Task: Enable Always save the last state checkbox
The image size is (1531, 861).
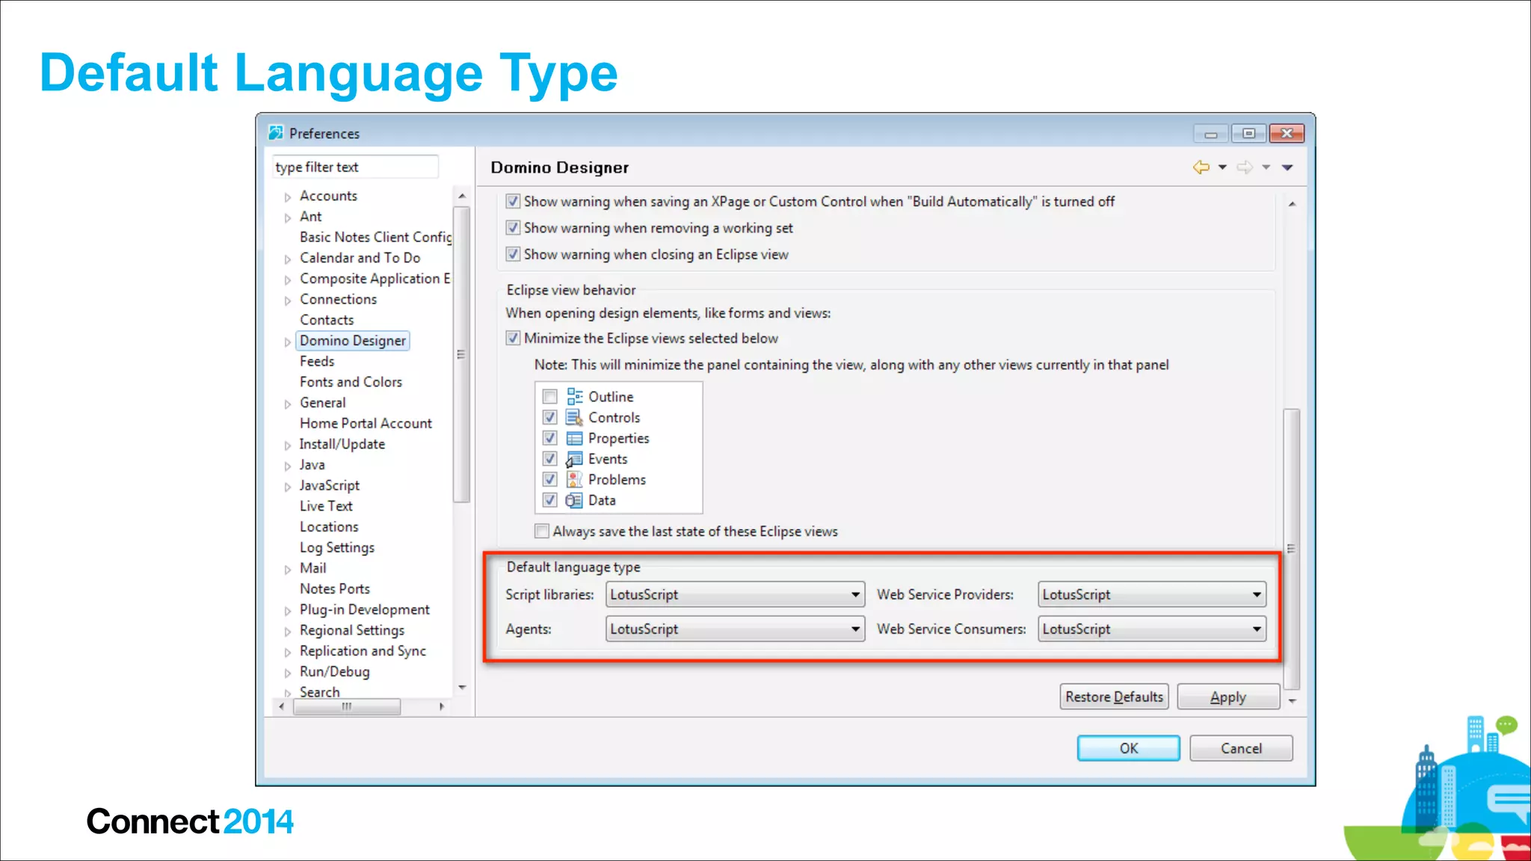Action: 542,531
